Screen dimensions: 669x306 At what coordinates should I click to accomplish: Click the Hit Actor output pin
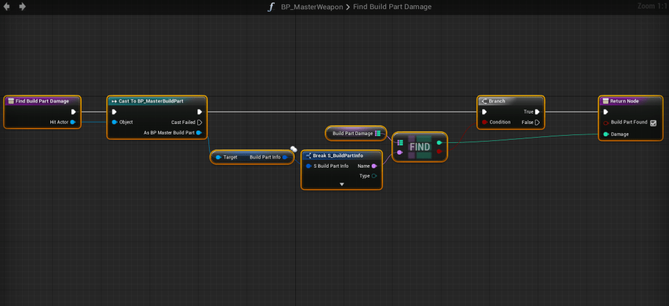pyautogui.click(x=73, y=122)
